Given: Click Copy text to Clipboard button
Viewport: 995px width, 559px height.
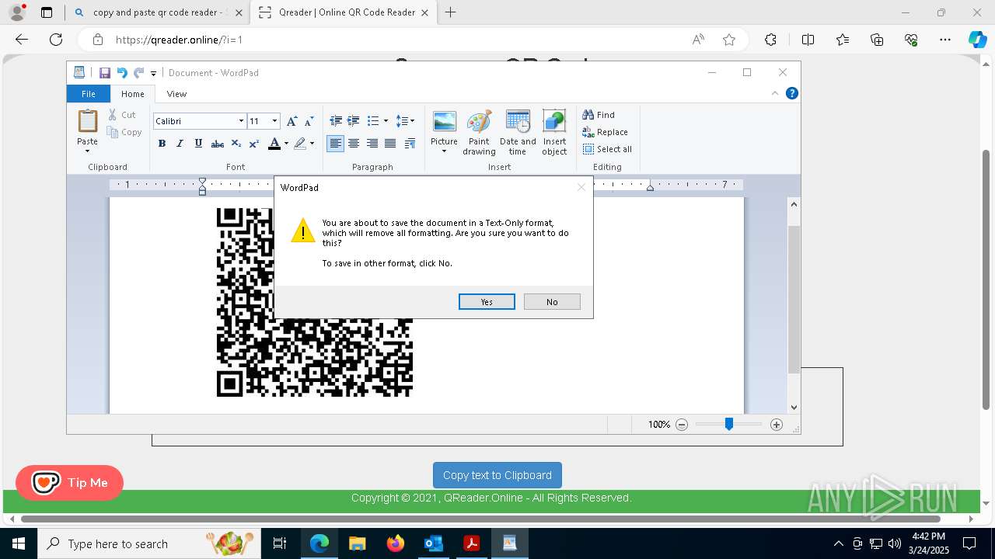Looking at the screenshot, I should coord(497,475).
